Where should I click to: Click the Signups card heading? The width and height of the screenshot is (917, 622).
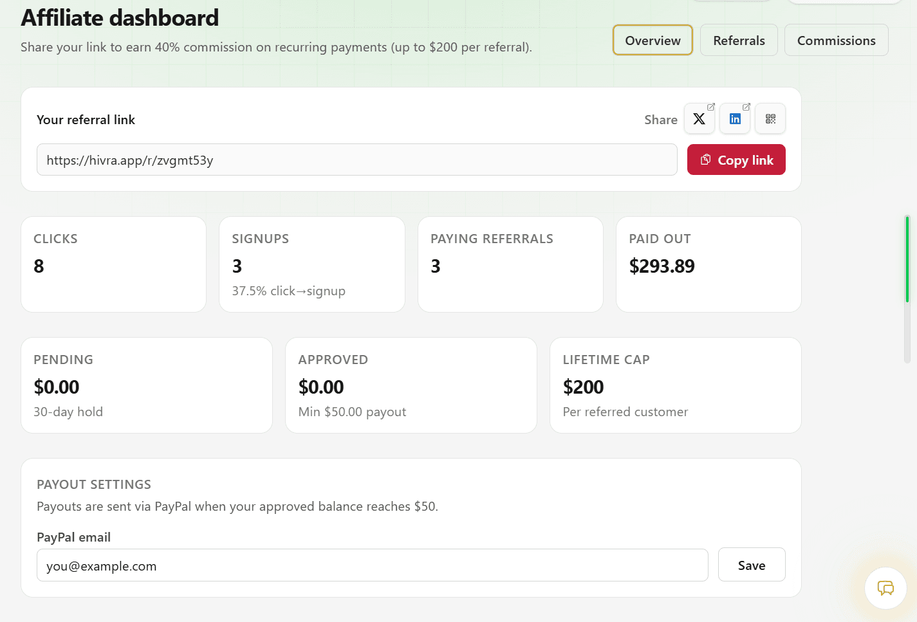260,239
